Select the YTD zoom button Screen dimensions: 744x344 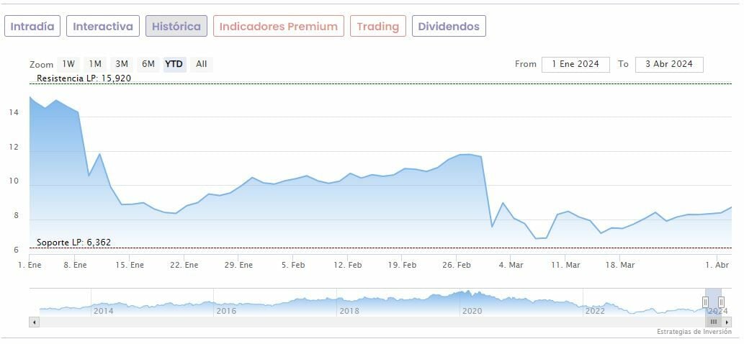point(174,64)
